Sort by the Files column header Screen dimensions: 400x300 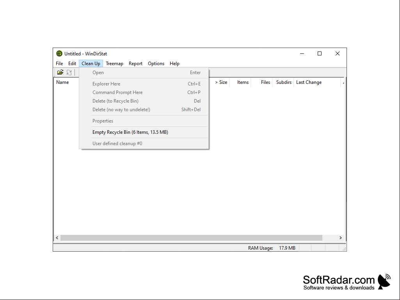261,82
